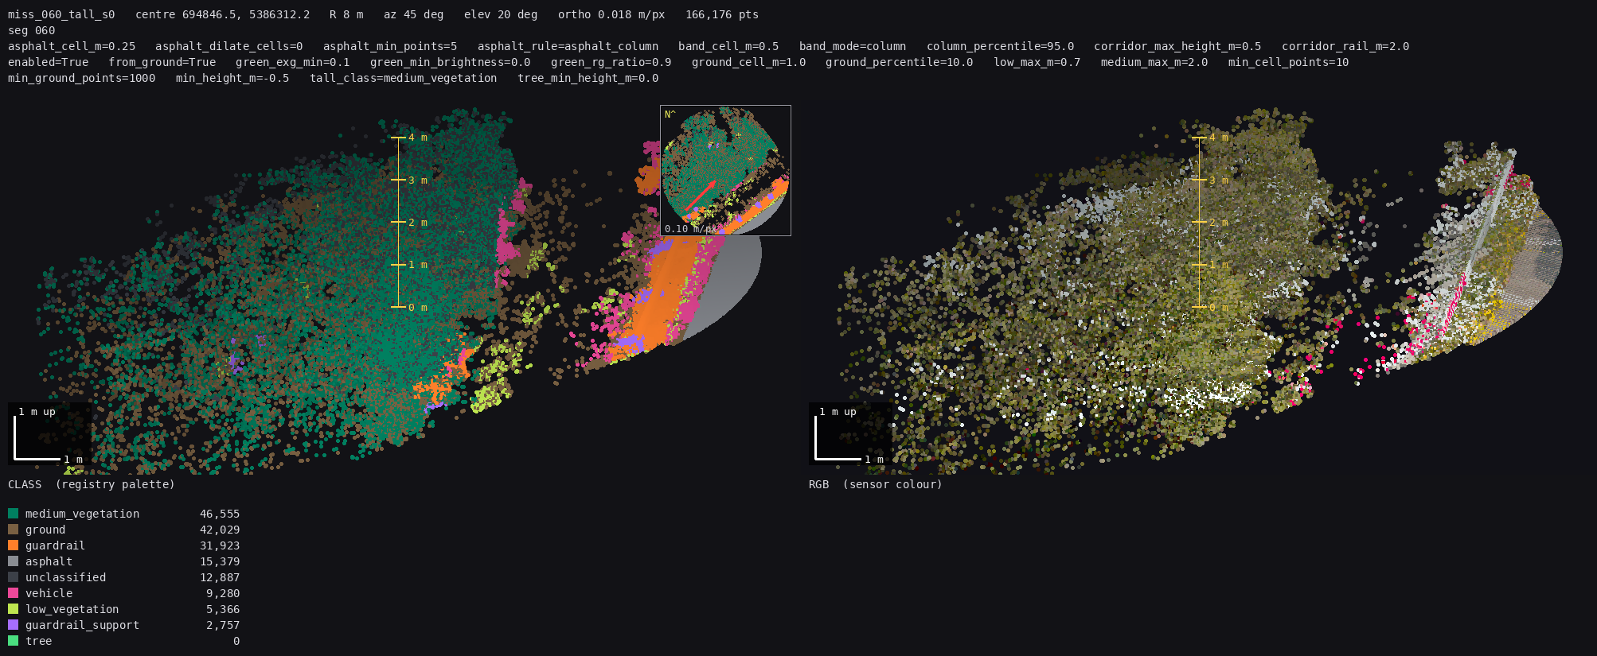Click the 1 m up scale box in RGB view
The height and width of the screenshot is (656, 1597).
tap(850, 433)
